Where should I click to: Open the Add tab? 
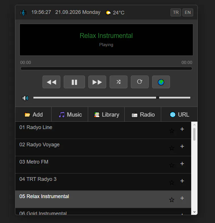[x=33, y=115]
